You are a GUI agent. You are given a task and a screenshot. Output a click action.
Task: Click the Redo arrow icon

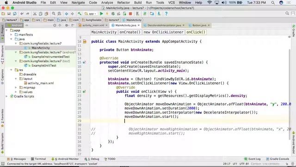(28, 13)
